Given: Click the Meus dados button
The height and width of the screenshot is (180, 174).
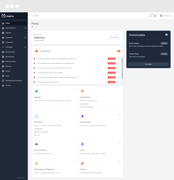Looking at the screenshot, I should (114, 37).
